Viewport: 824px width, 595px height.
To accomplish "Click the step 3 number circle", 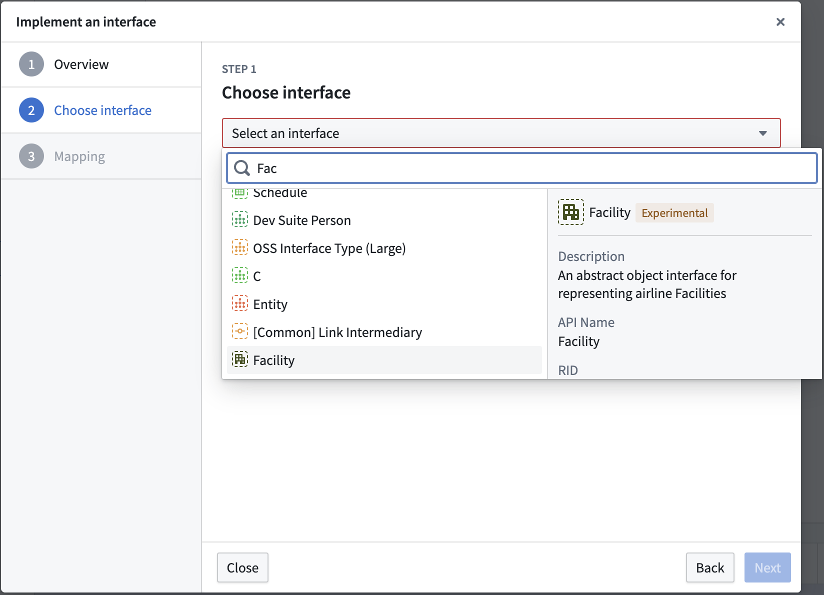I will [31, 156].
